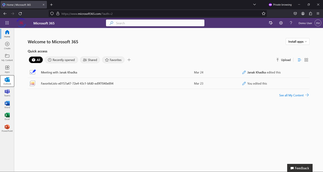Open the header feedback/survey icon beside the gear
The image size is (323, 172).
tap(271, 23)
